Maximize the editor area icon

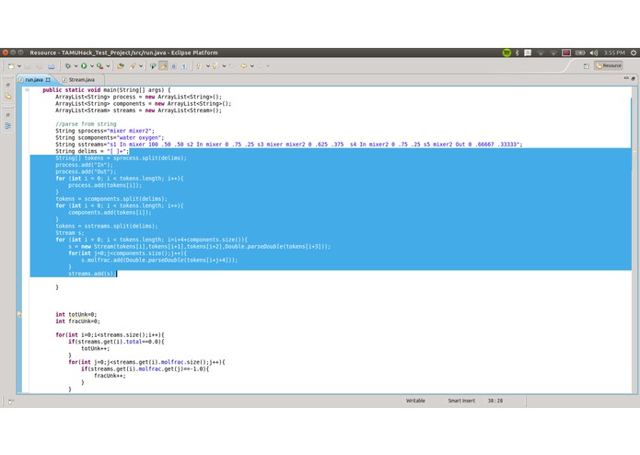tap(633, 78)
